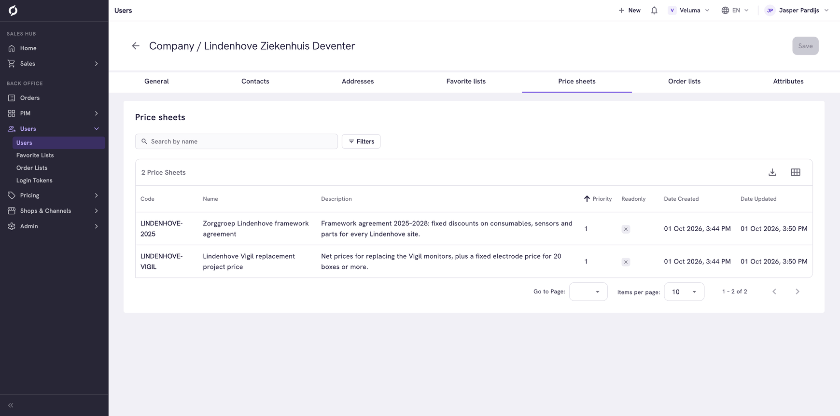This screenshot has width=840, height=416.
Task: Collapse the sidebar with double chevron
Action: tap(11, 405)
